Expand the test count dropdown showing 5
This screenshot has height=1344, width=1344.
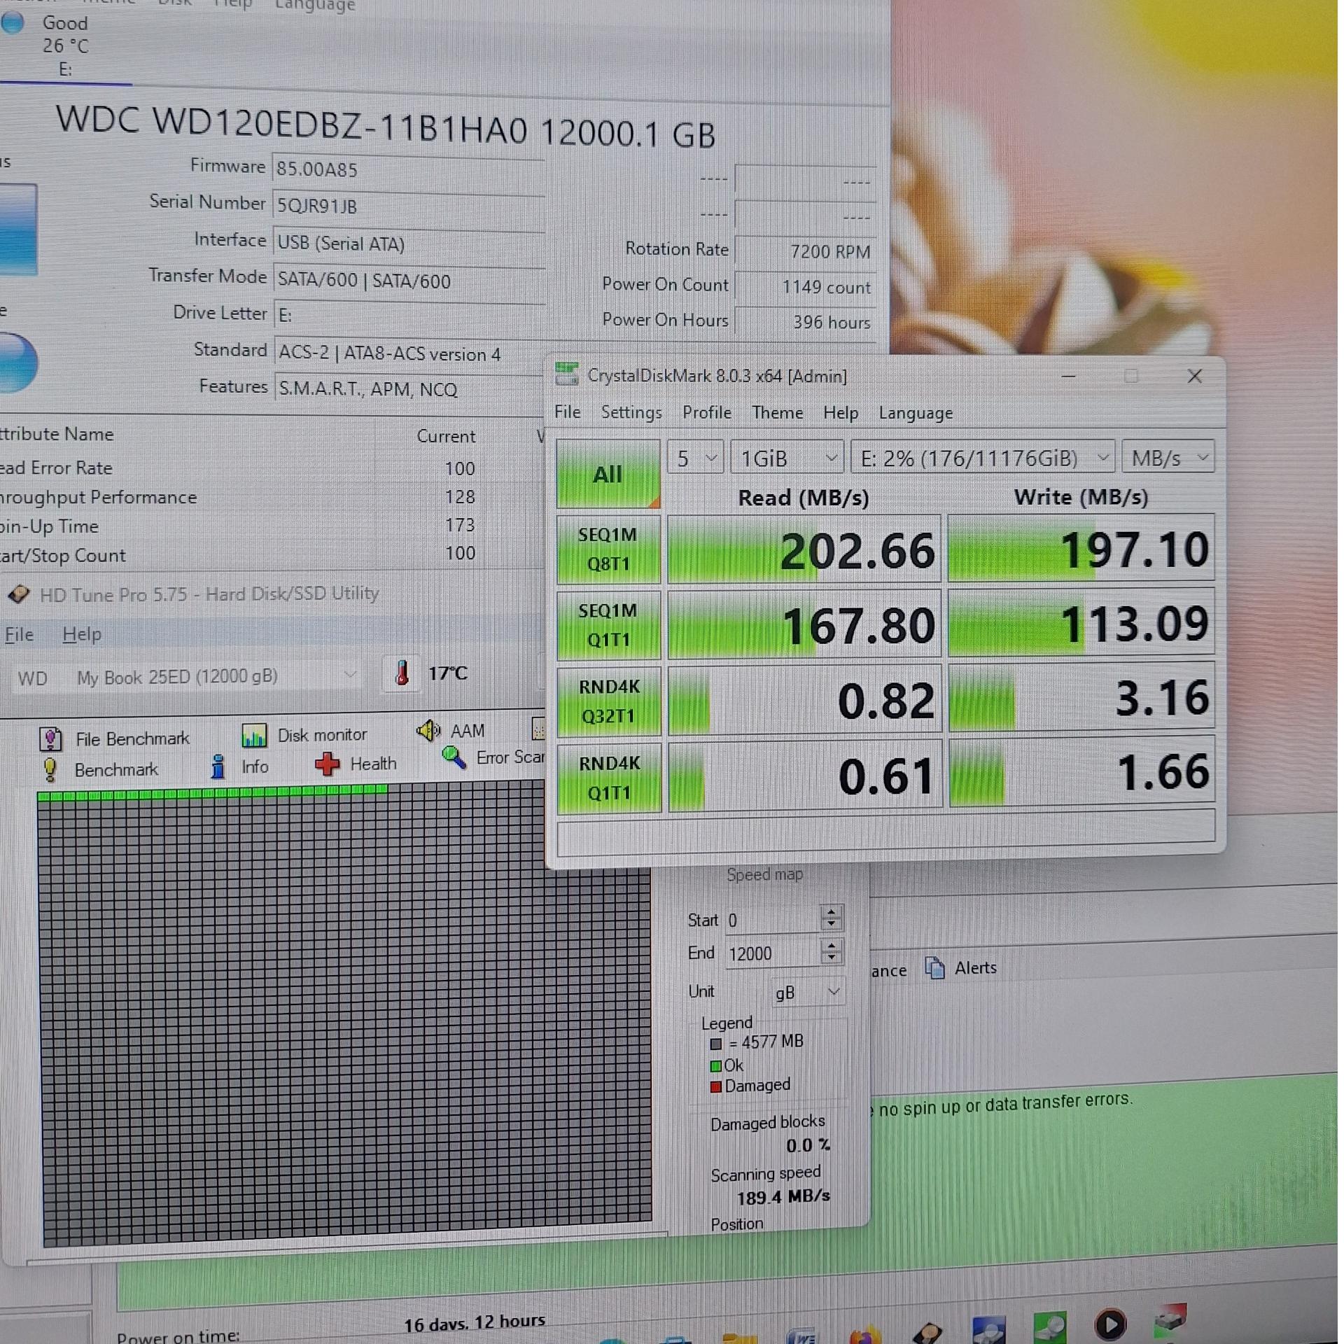click(694, 458)
